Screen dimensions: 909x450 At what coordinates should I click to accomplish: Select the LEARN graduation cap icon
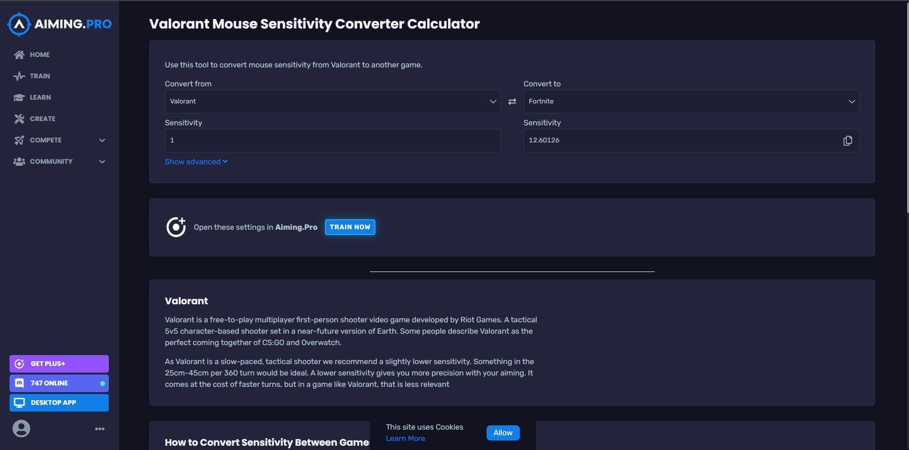[x=19, y=97]
